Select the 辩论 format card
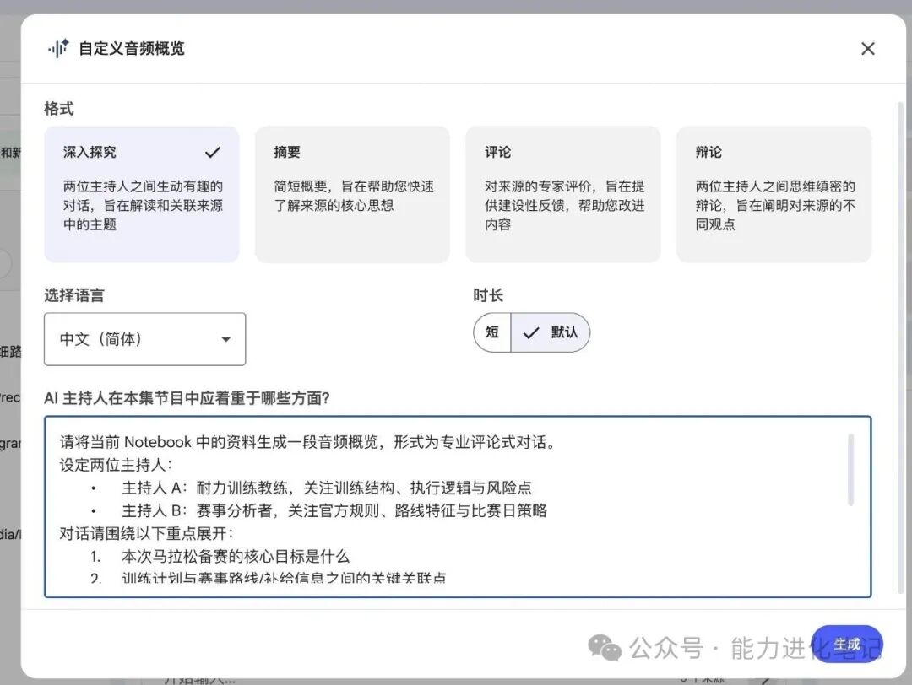This screenshot has width=912, height=685. 773,192
